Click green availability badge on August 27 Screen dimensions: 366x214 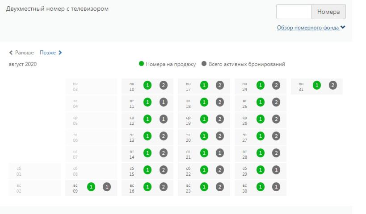(260, 136)
